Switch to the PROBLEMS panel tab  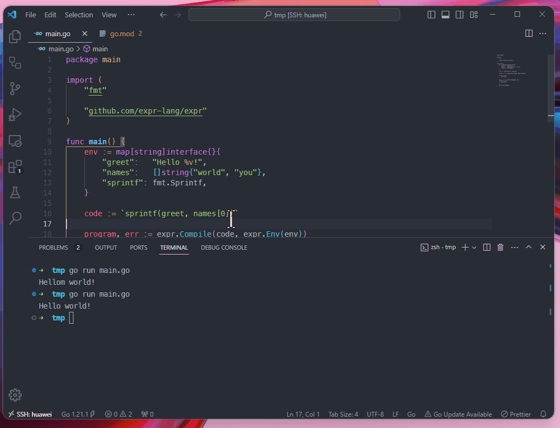pos(53,248)
